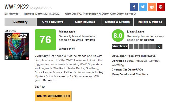Select the Summary tab

click(x=20, y=22)
